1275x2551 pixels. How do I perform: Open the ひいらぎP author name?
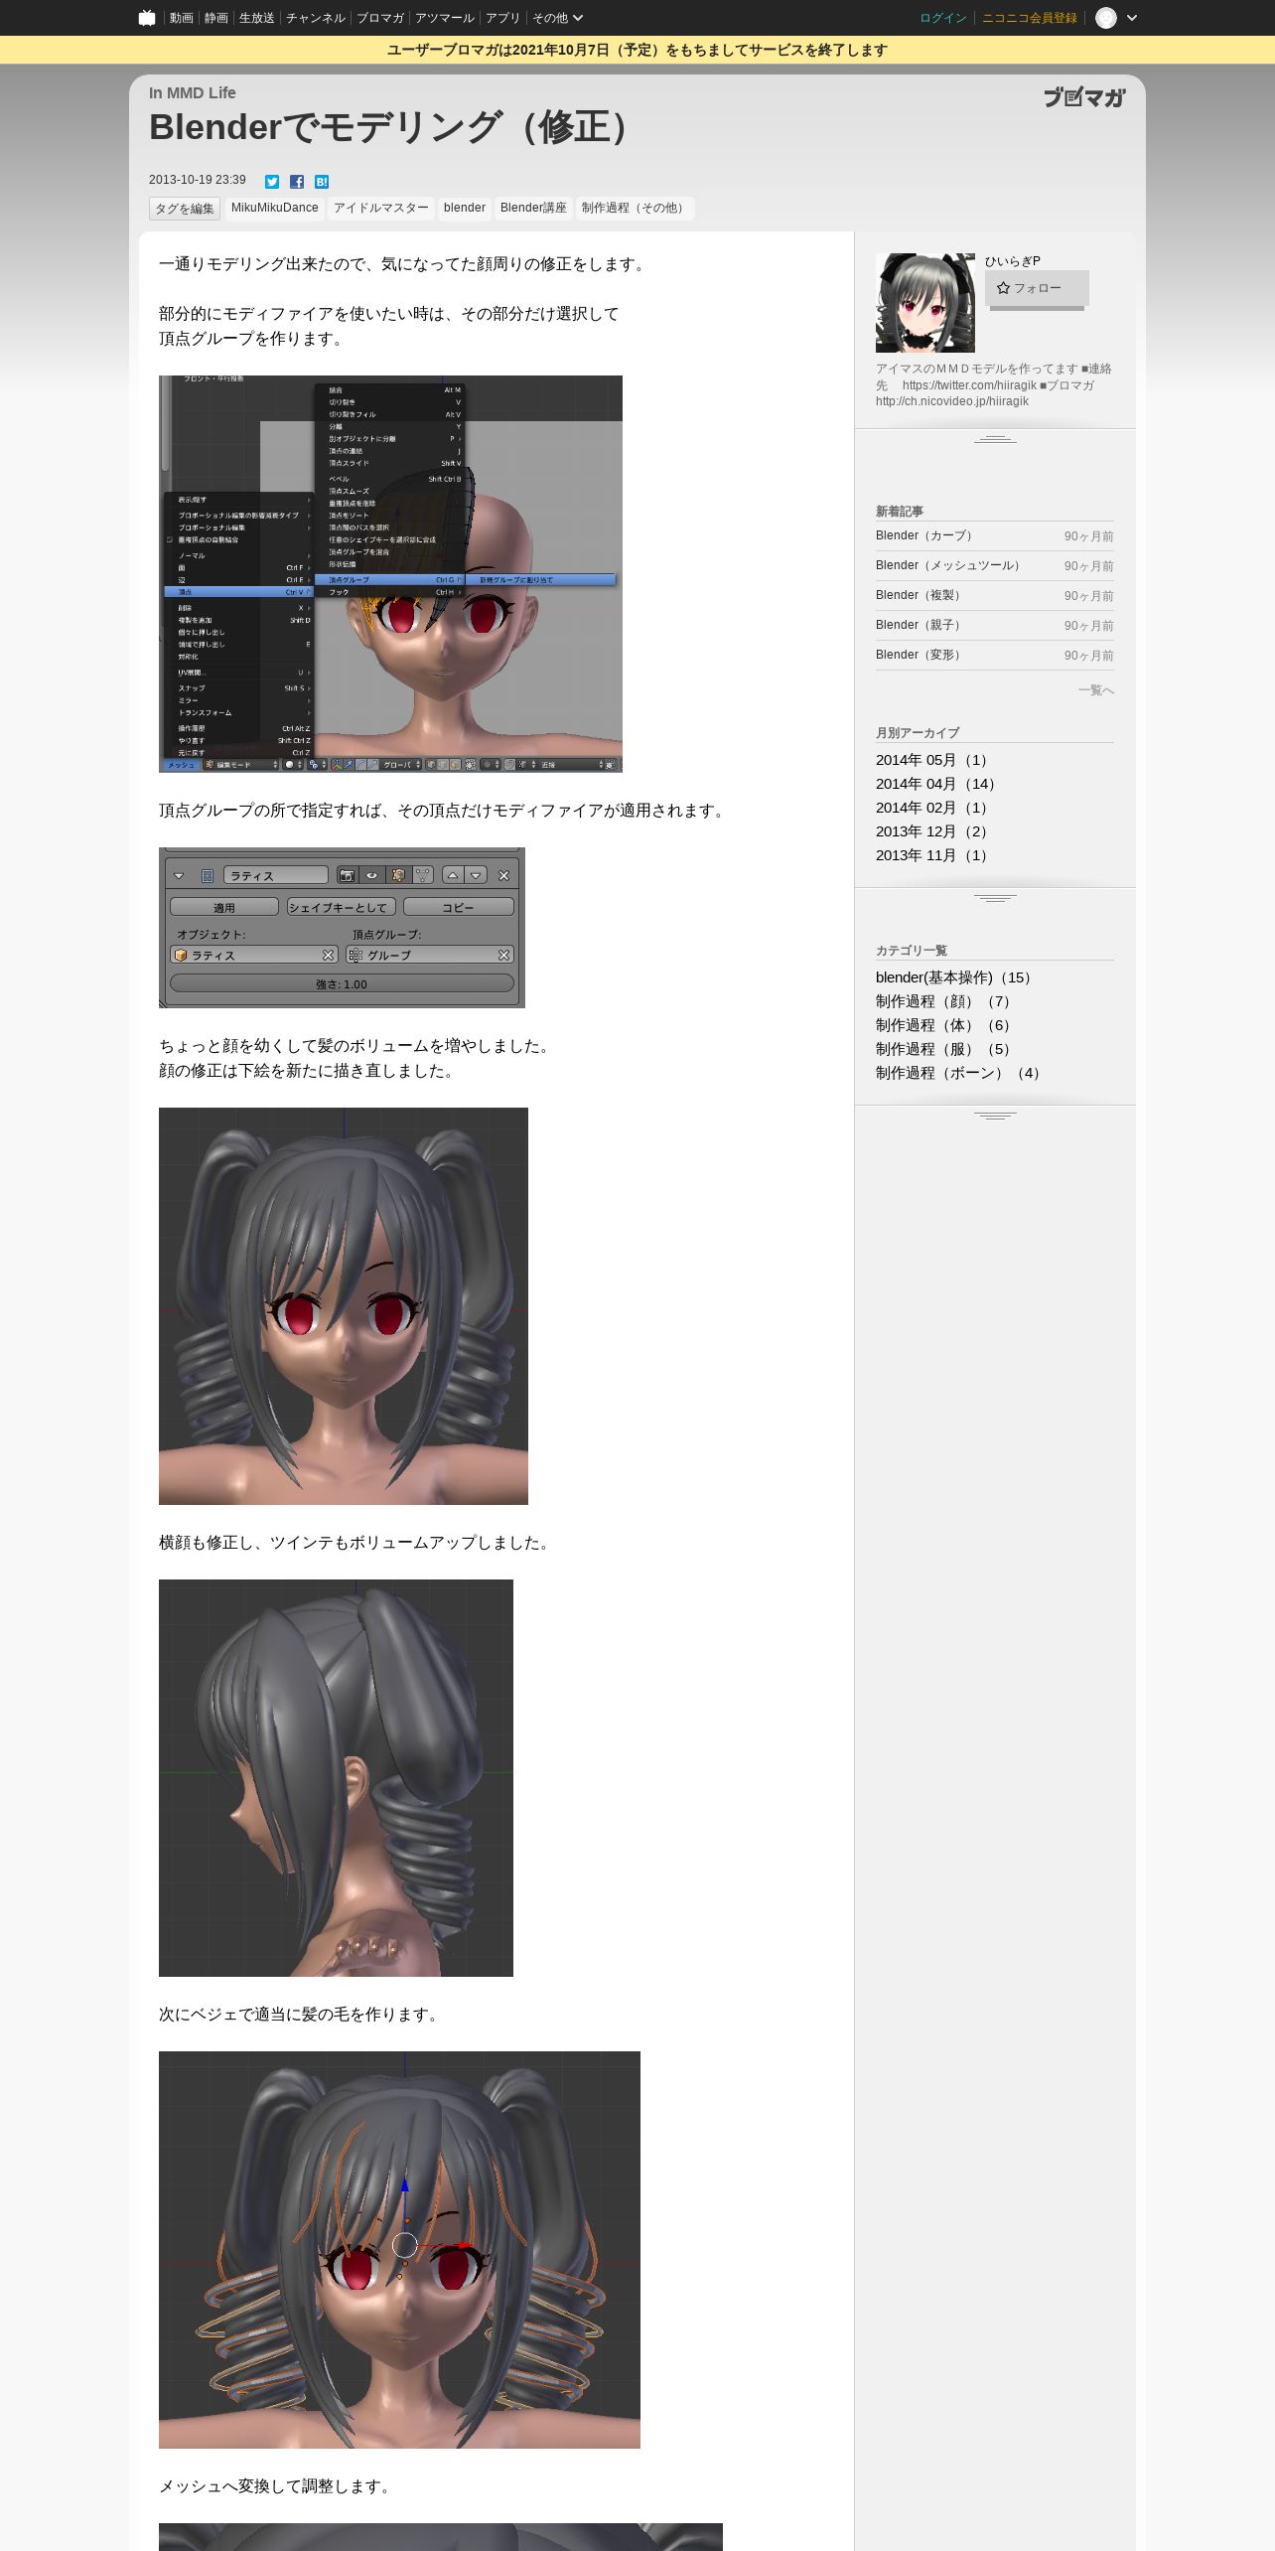coord(1013,261)
